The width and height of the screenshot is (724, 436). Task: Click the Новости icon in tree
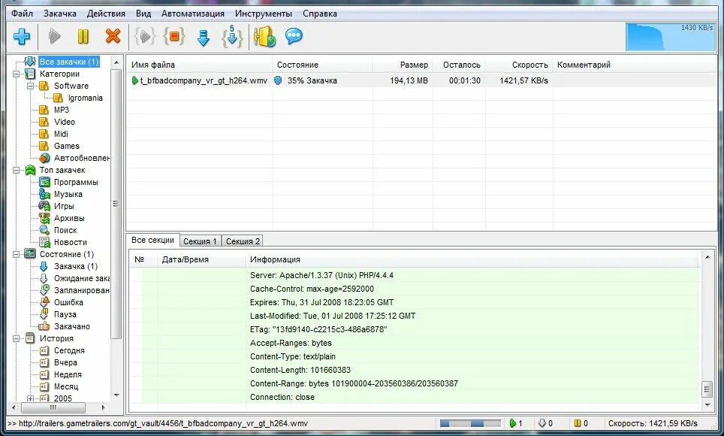coord(44,242)
